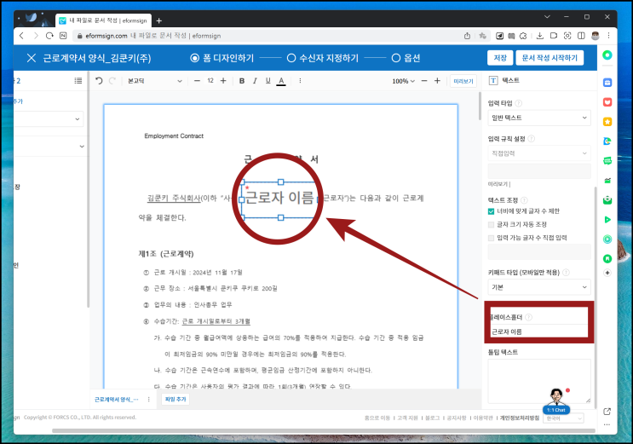Click the 미리보기 preview button
The width and height of the screenshot is (633, 444).
click(463, 81)
